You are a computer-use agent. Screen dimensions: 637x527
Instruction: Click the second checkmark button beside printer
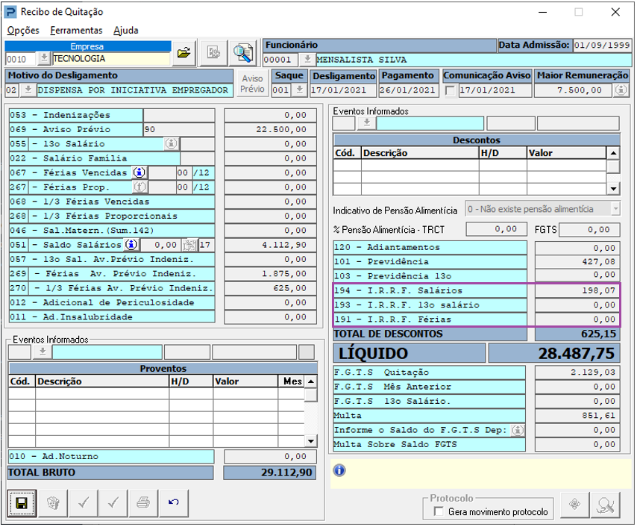[113, 503]
